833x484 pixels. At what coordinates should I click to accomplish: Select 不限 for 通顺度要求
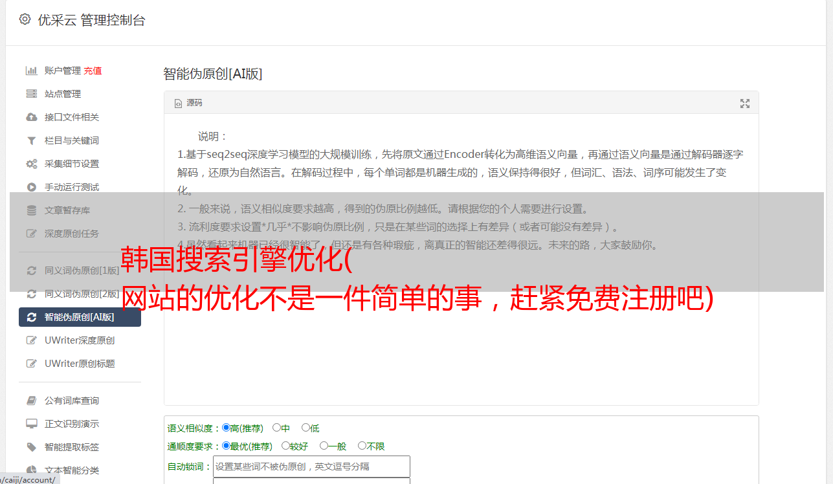coord(362,446)
